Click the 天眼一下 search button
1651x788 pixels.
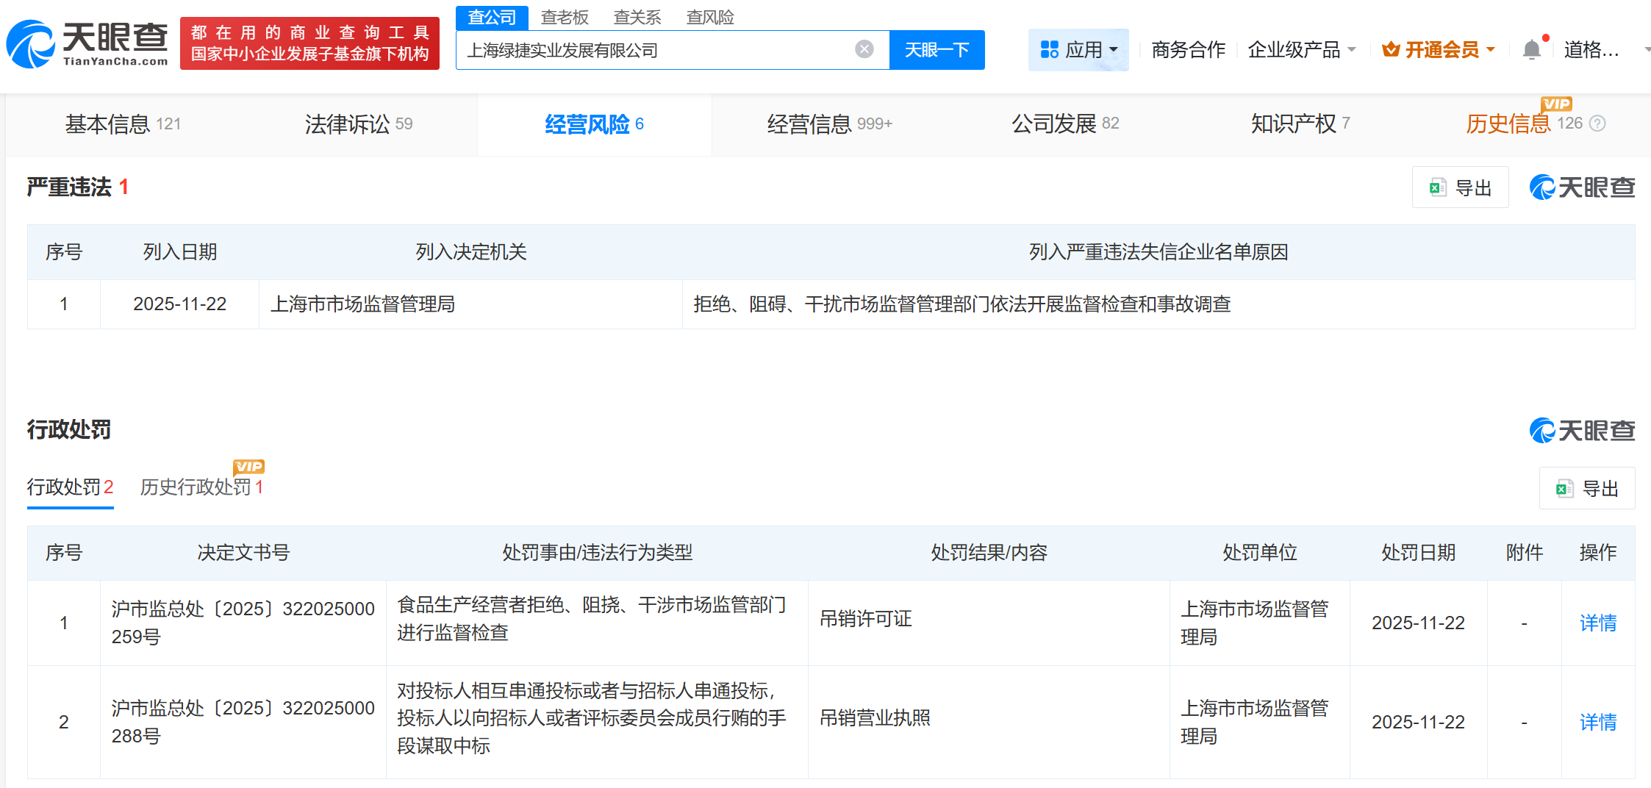936,49
